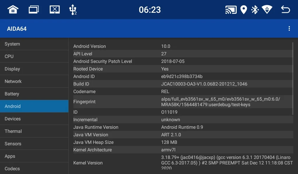298x174 pixels.
Task: Tap the Android ID value row
Action: click(183, 77)
